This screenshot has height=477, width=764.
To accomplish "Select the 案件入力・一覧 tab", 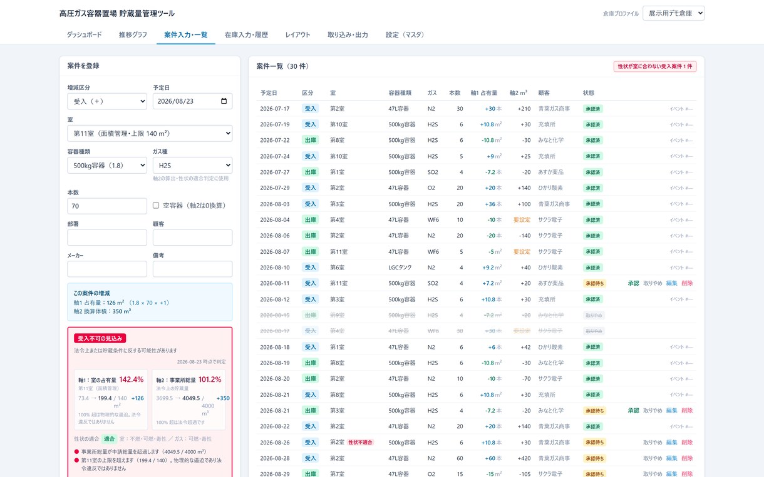I will tap(186, 35).
